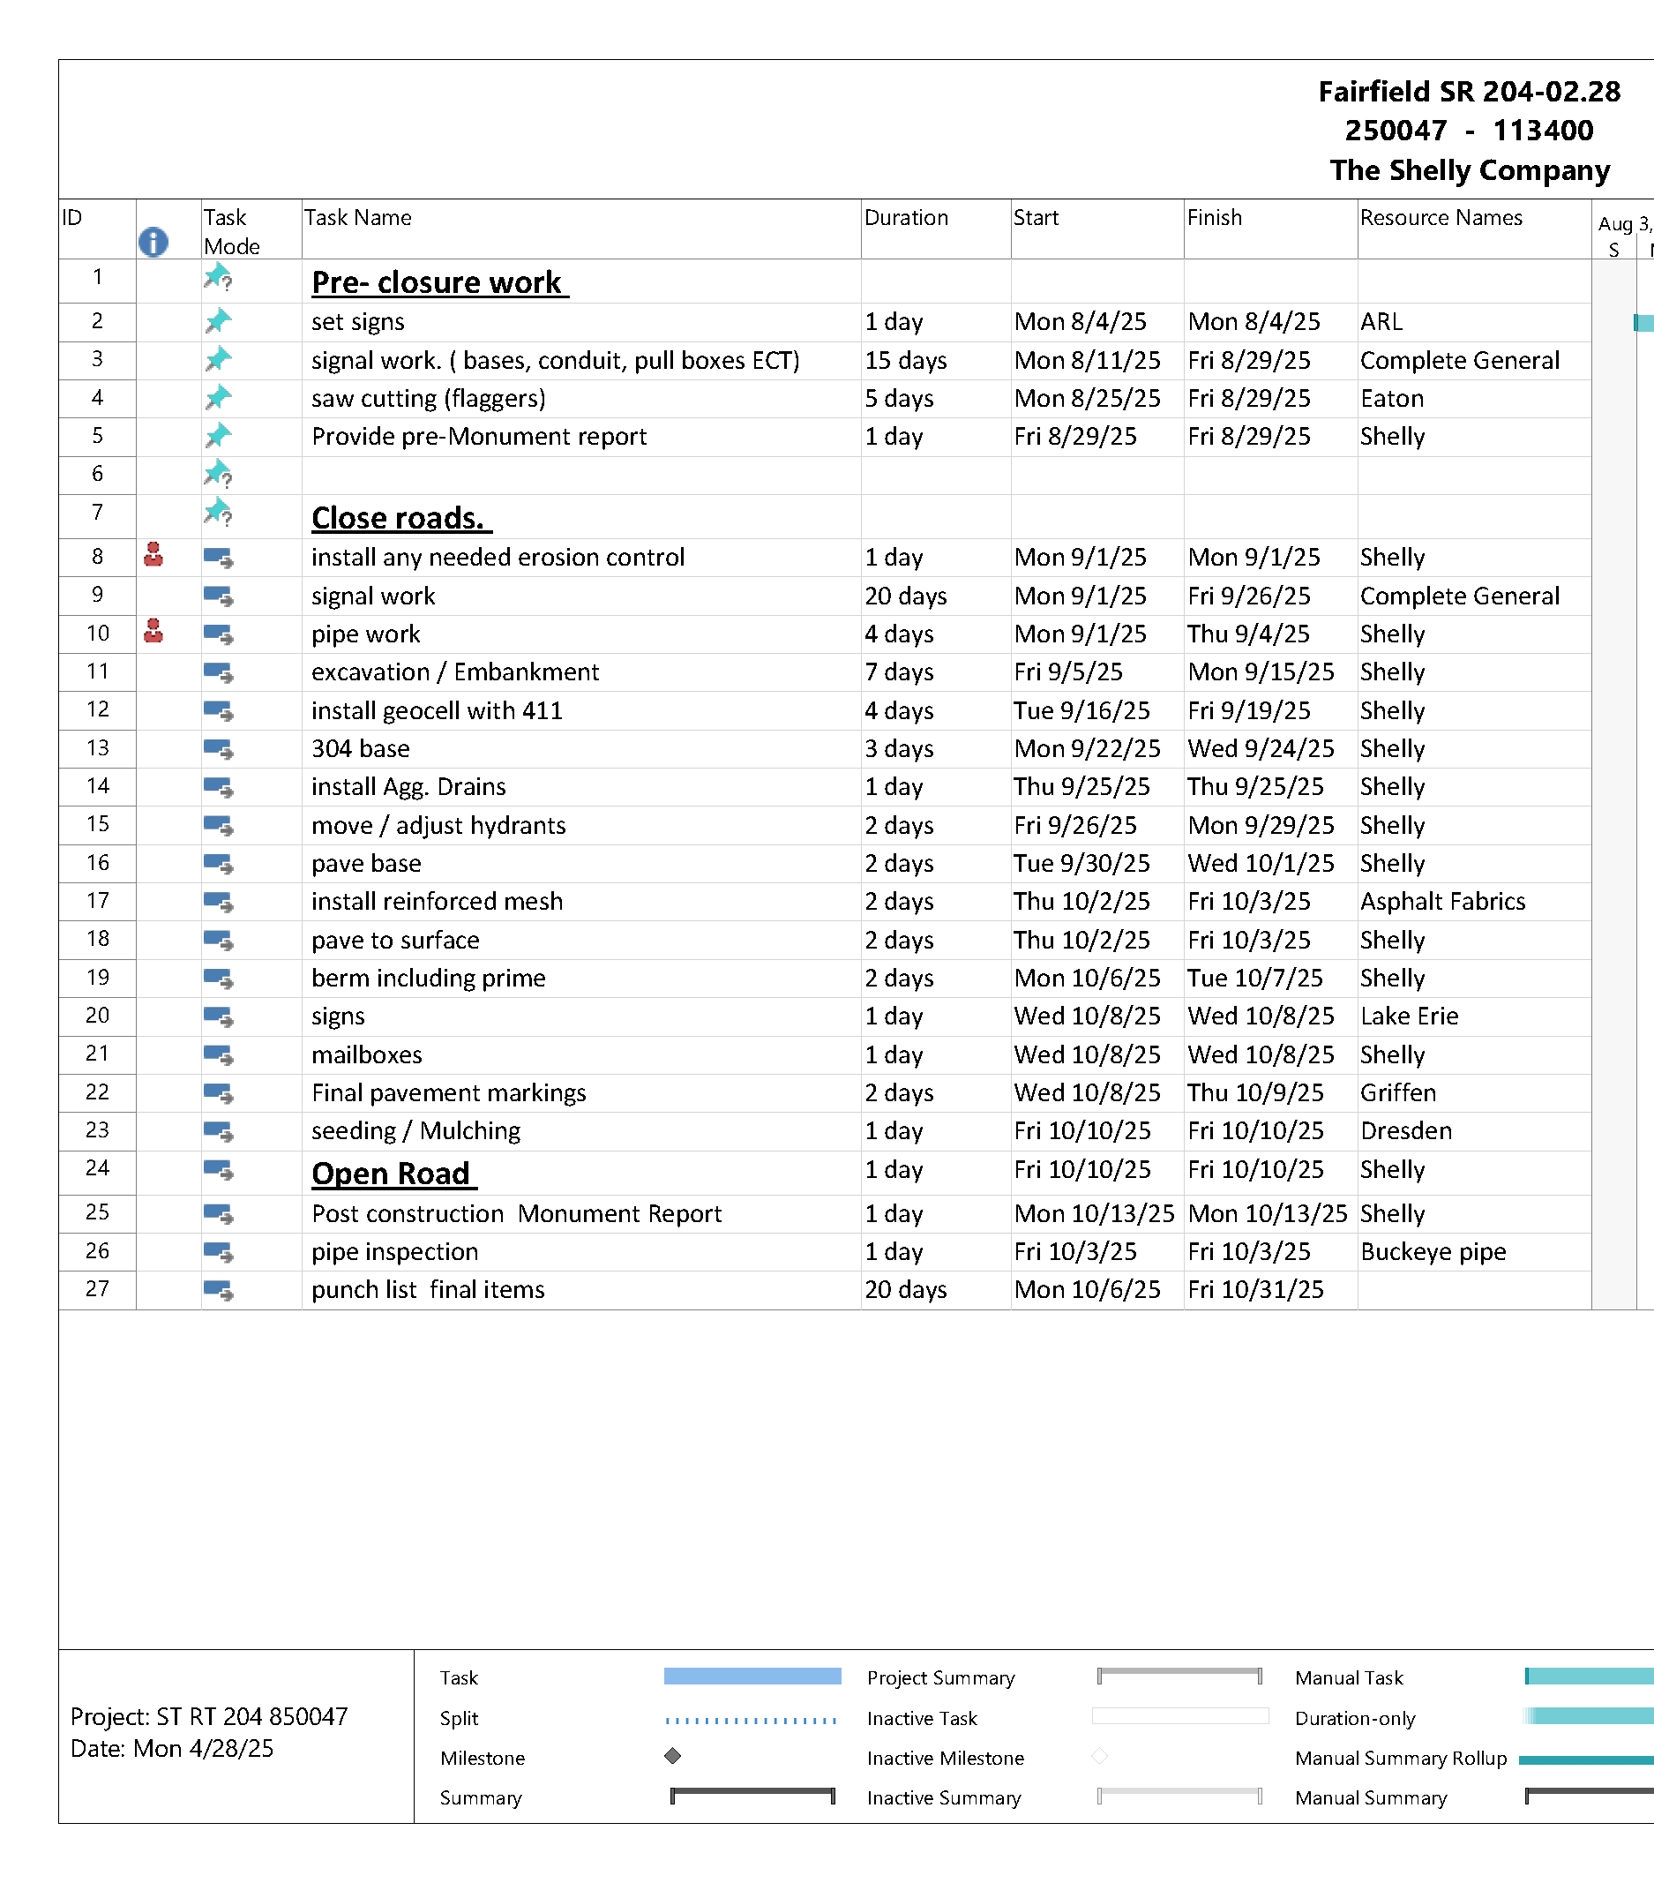
Task: Collapse the Open Road summary task
Action: pos(392,1172)
